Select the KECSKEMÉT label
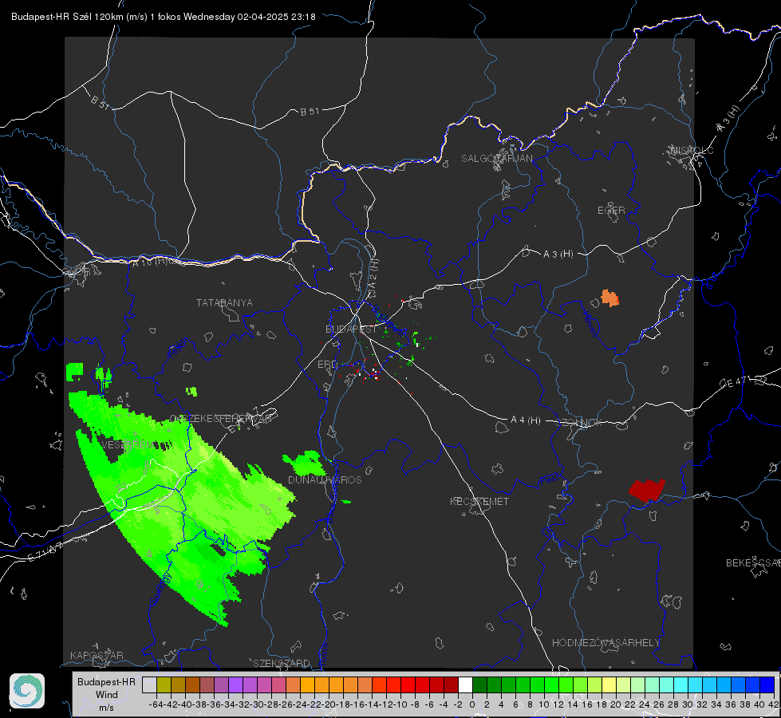This screenshot has width=781, height=718. (x=479, y=501)
